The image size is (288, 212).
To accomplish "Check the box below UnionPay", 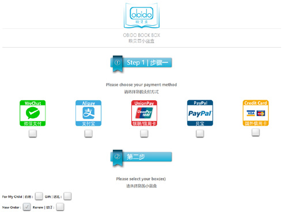I will (144, 134).
